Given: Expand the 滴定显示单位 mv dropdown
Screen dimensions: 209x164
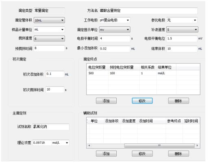Looking at the screenshot, I should 115,30.
